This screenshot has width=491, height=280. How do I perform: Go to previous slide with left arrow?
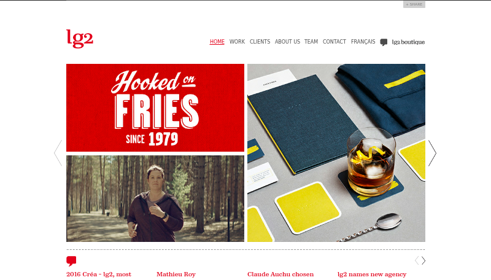tap(58, 153)
